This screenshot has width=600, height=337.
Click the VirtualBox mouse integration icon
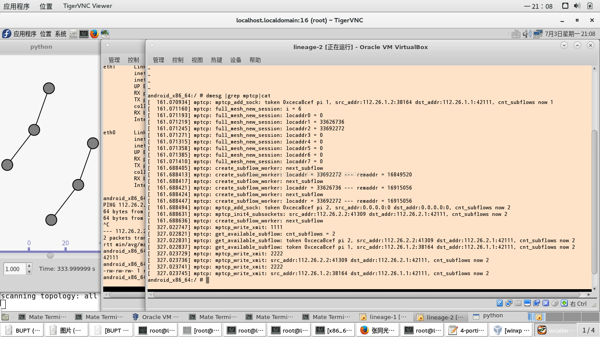(555, 303)
